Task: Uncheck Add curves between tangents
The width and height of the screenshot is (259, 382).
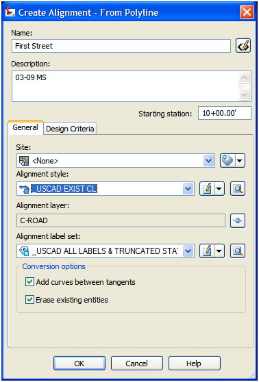Action: (29, 282)
